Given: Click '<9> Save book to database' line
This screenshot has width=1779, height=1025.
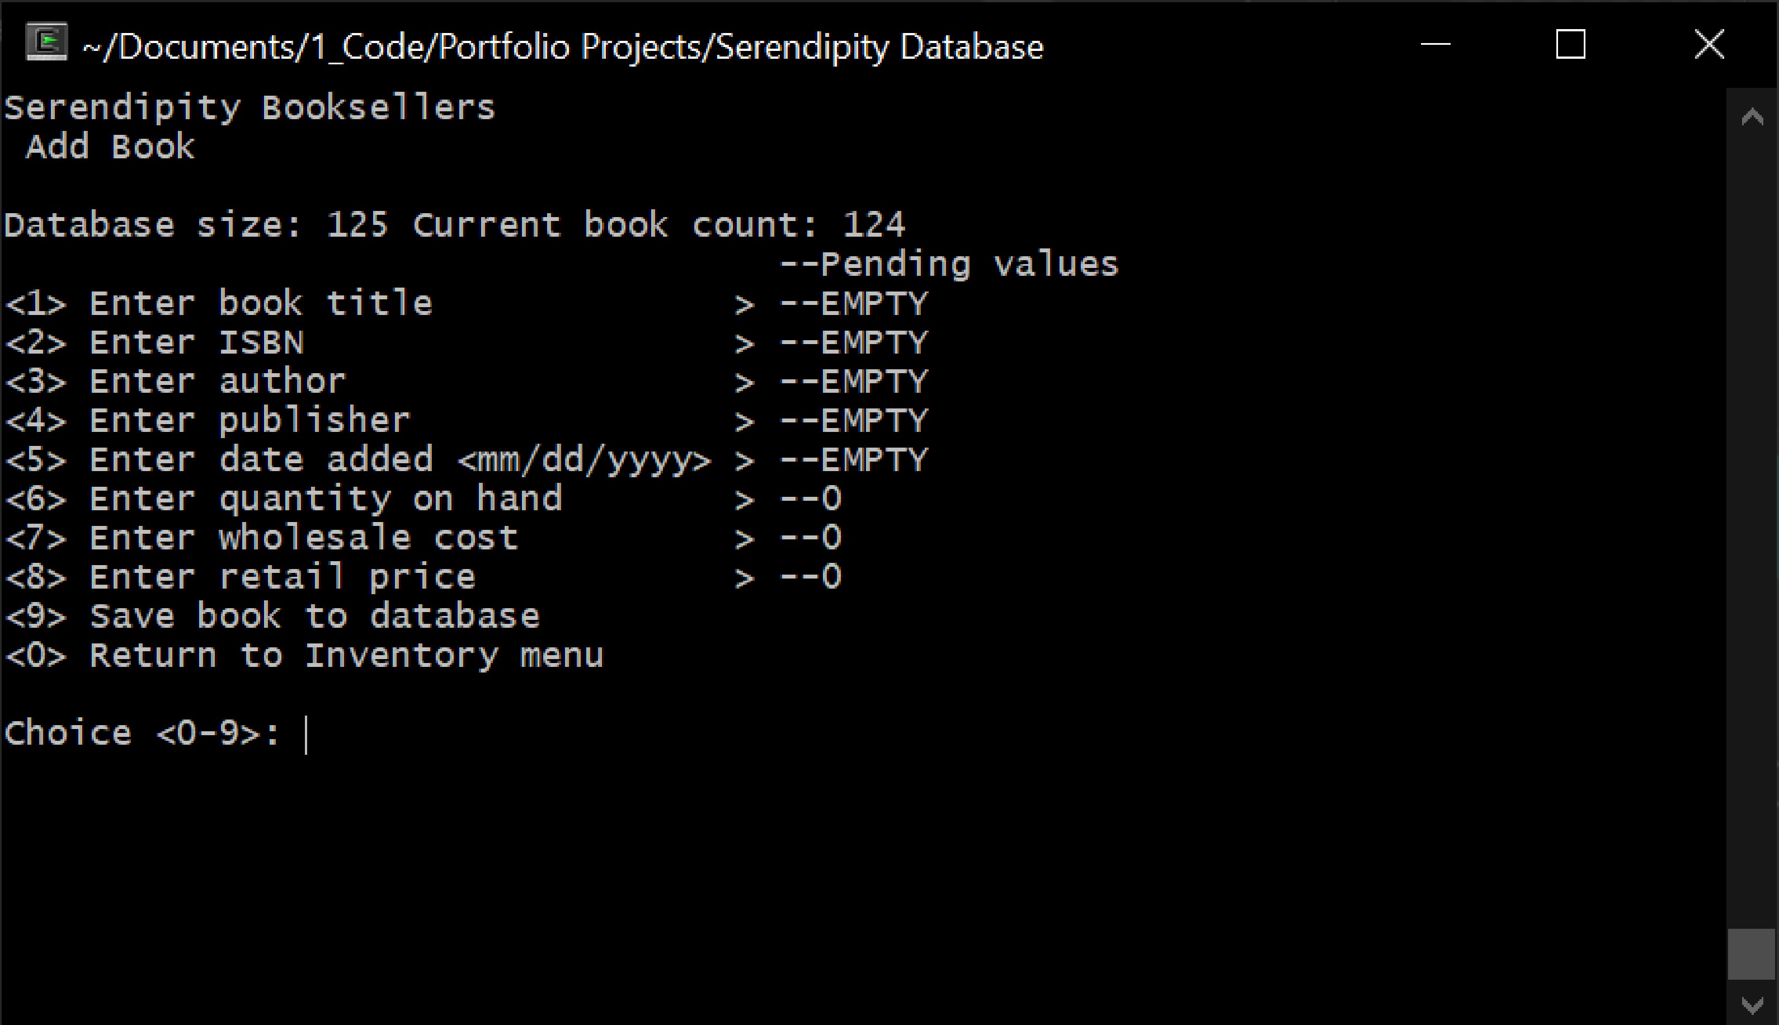Looking at the screenshot, I should pyautogui.click(x=272, y=617).
